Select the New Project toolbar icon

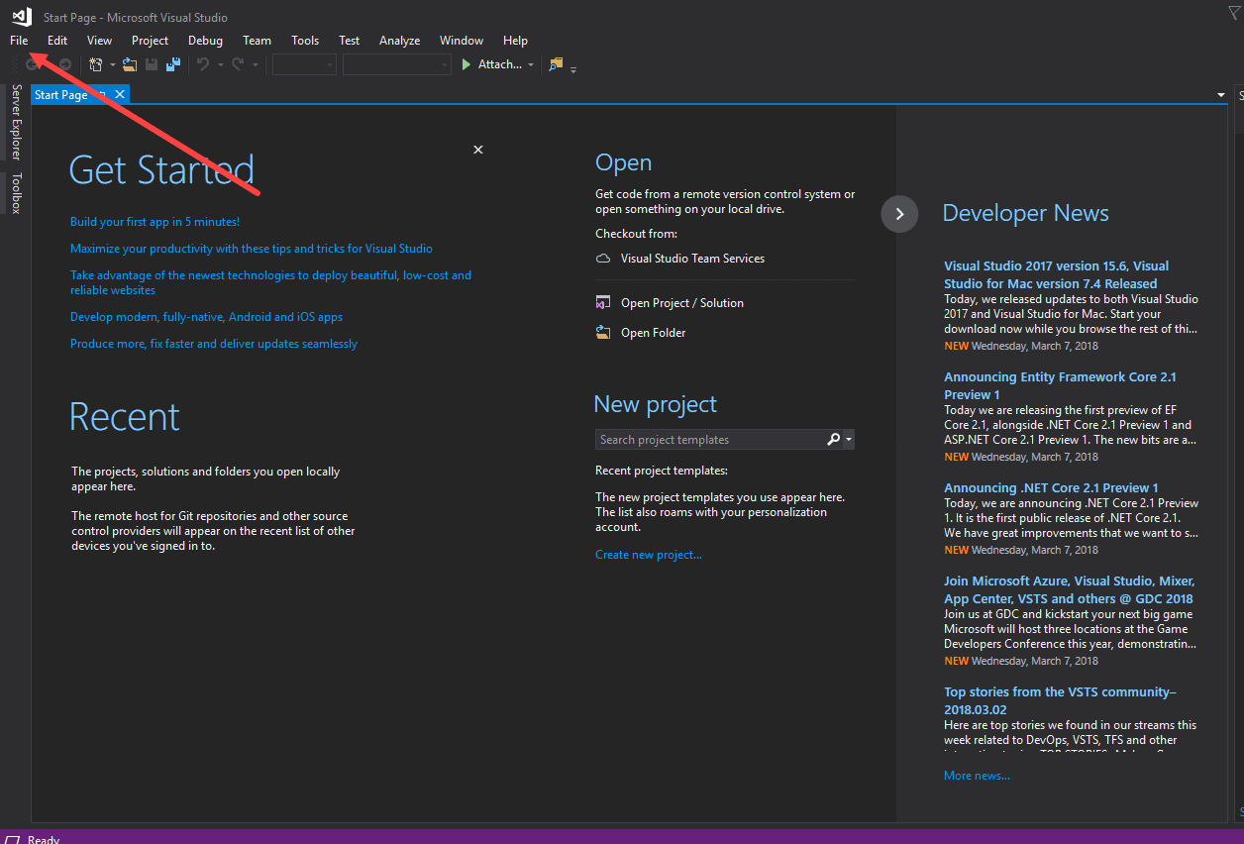pos(96,63)
